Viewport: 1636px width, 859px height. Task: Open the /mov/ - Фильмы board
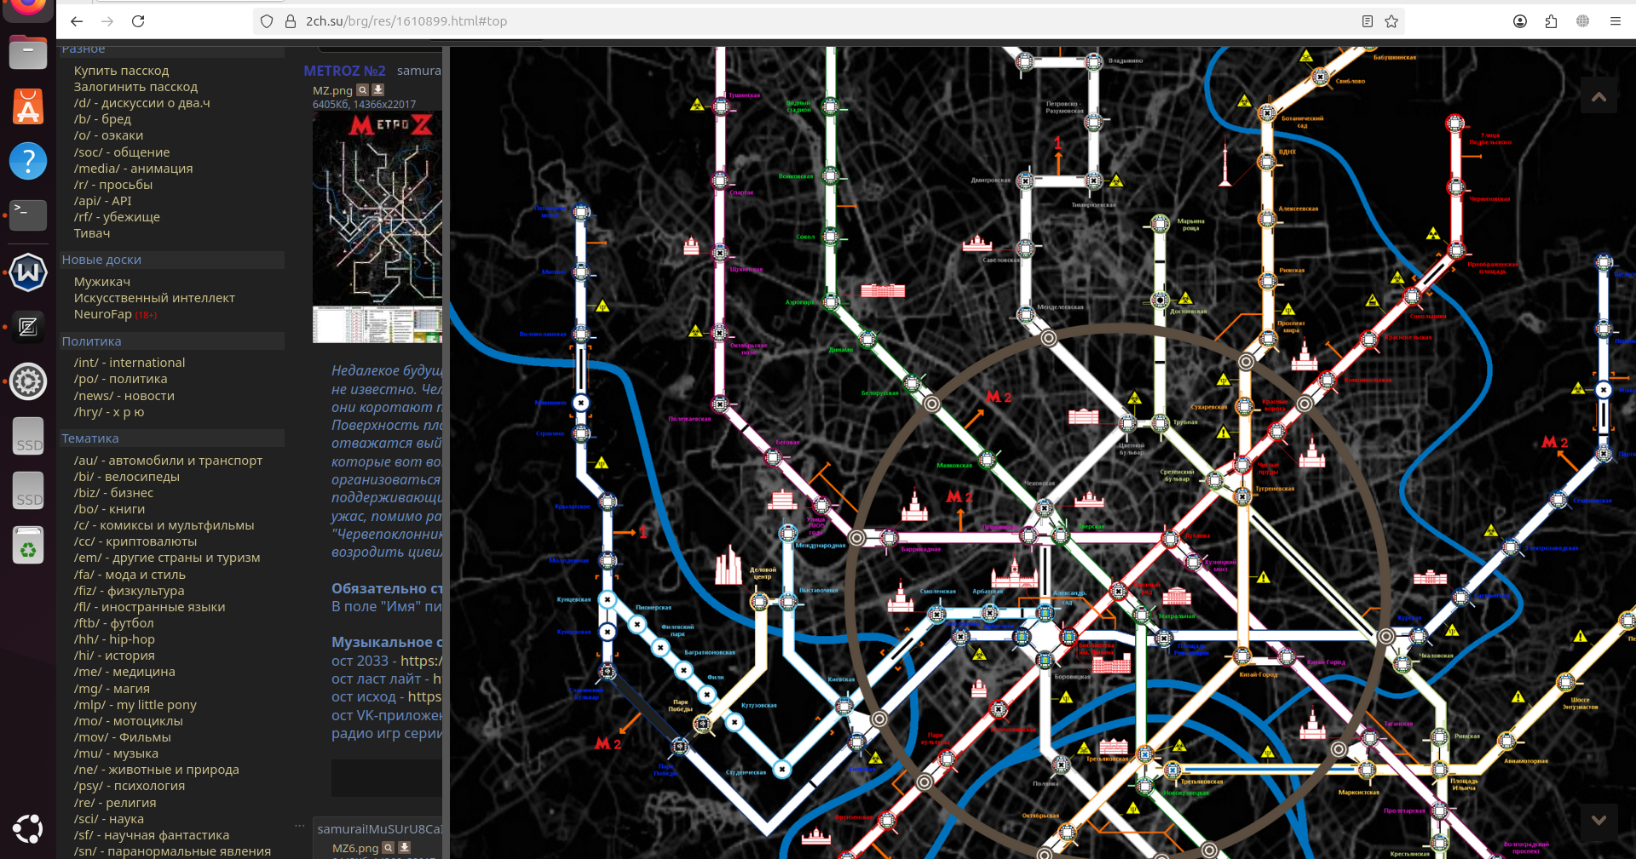123,737
